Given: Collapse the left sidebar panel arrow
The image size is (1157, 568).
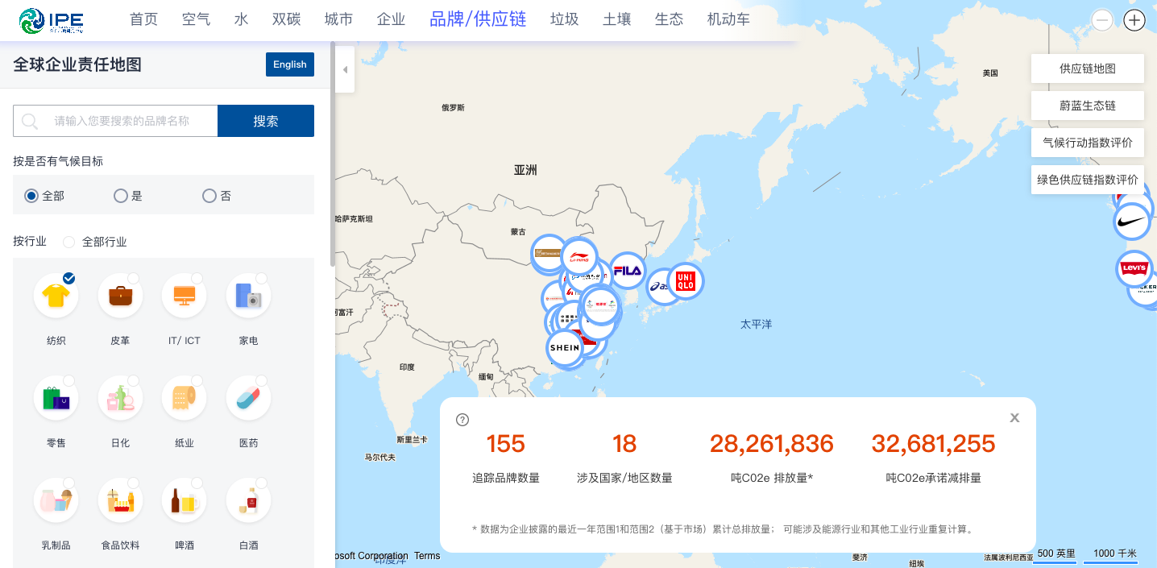Looking at the screenshot, I should point(345,69).
